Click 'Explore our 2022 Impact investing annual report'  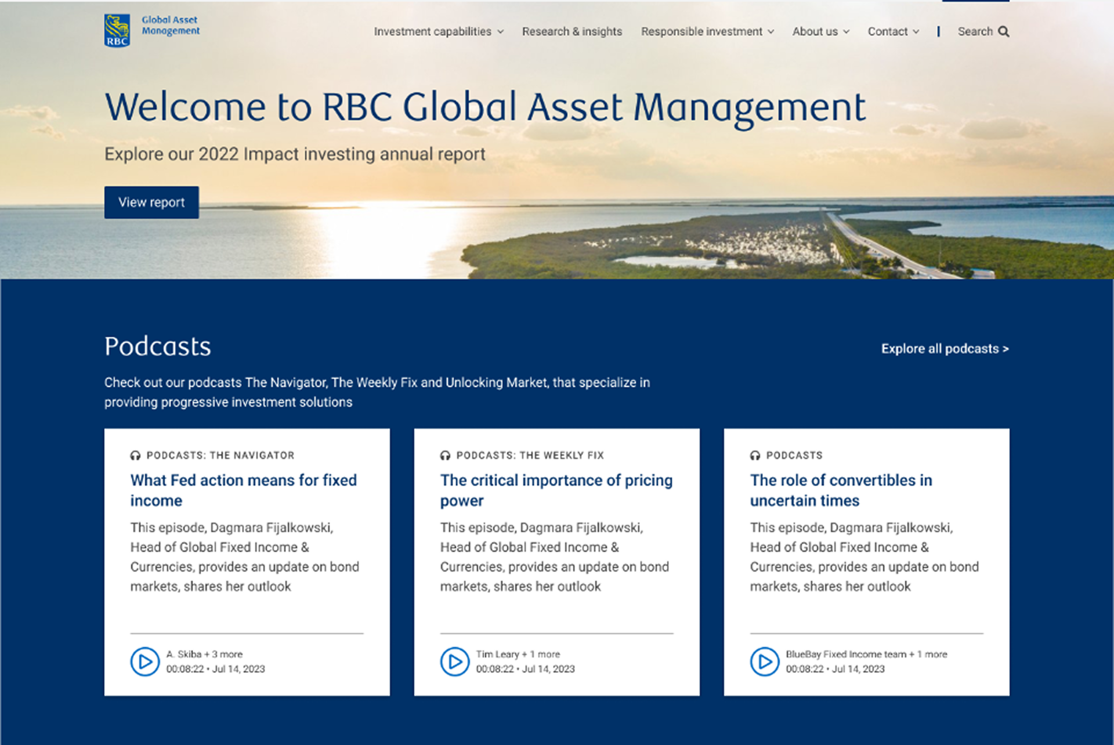[x=295, y=154]
